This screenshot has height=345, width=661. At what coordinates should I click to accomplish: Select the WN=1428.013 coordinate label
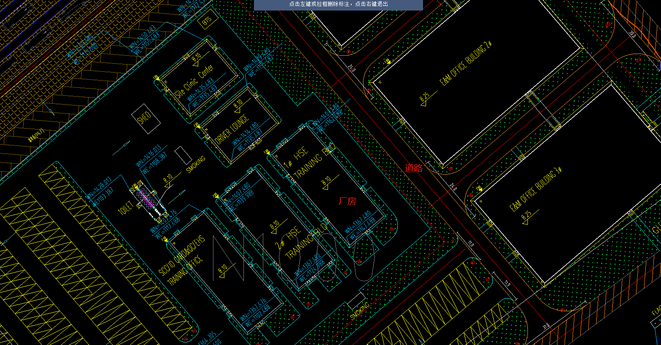[98, 188]
